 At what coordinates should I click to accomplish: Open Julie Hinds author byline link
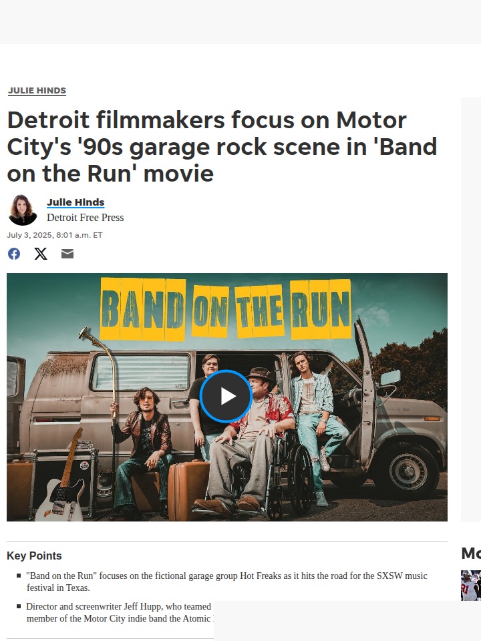tap(75, 202)
